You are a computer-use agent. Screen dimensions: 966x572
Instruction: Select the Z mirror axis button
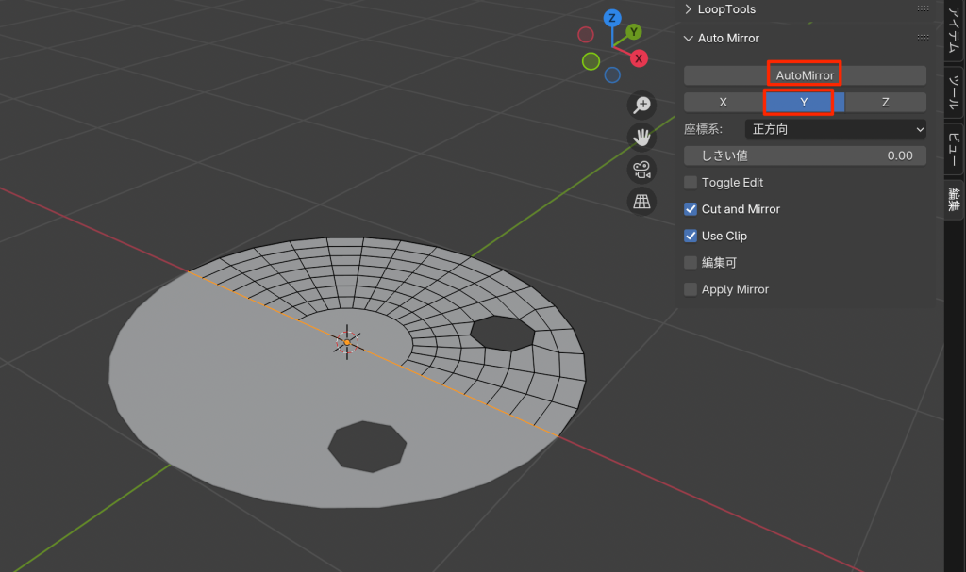[x=885, y=102]
